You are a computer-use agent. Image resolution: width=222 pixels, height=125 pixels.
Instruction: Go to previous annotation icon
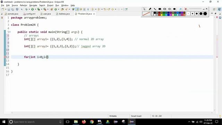tap(99, 9)
